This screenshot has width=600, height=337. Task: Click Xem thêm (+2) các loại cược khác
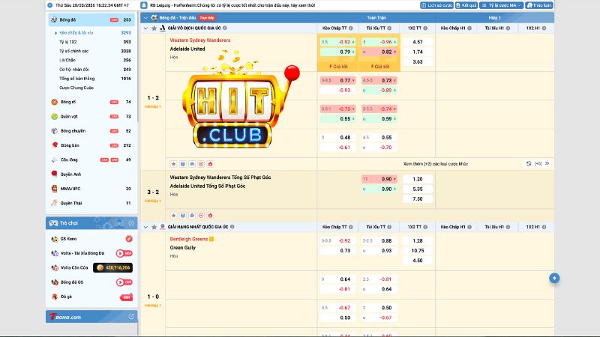pyautogui.click(x=436, y=164)
